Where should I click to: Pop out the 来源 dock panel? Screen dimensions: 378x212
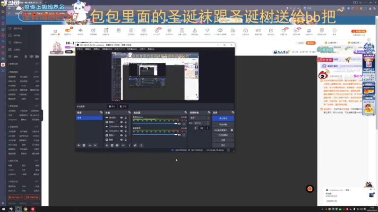coord(129,113)
